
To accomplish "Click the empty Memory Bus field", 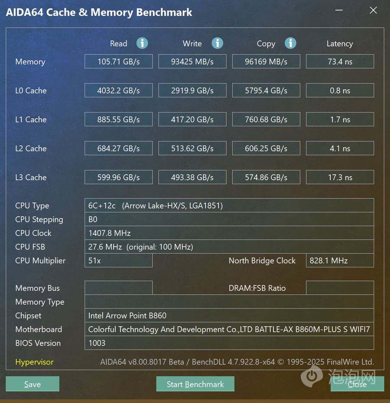I will click(x=119, y=288).
